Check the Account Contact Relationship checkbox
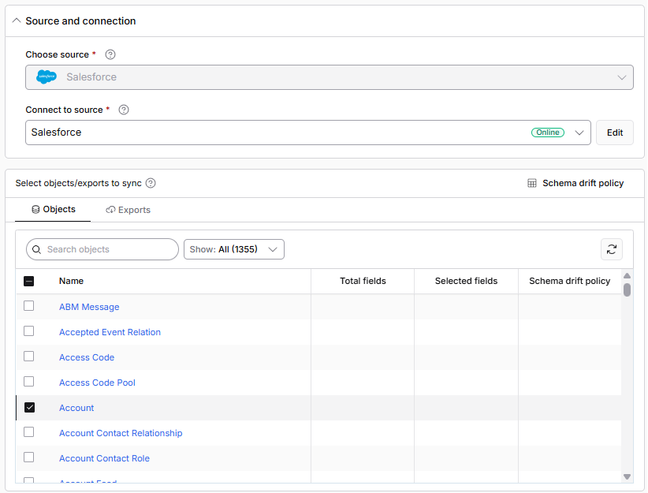 (29, 431)
